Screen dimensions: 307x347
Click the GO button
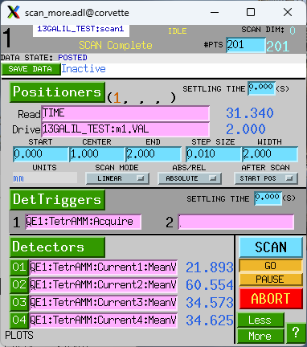pyautogui.click(x=271, y=266)
